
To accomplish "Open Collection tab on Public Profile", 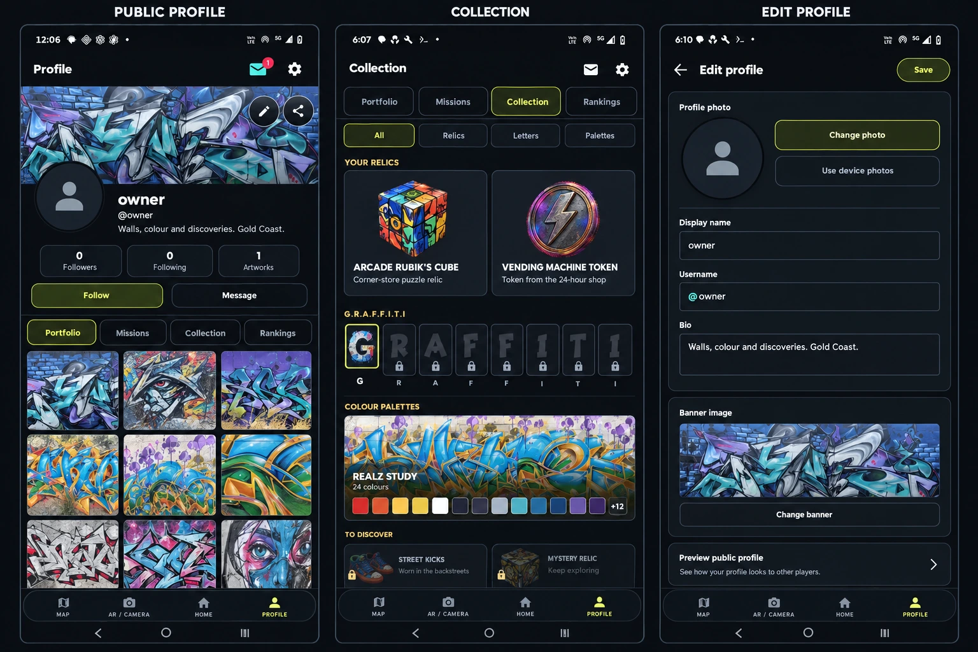I will pyautogui.click(x=205, y=333).
